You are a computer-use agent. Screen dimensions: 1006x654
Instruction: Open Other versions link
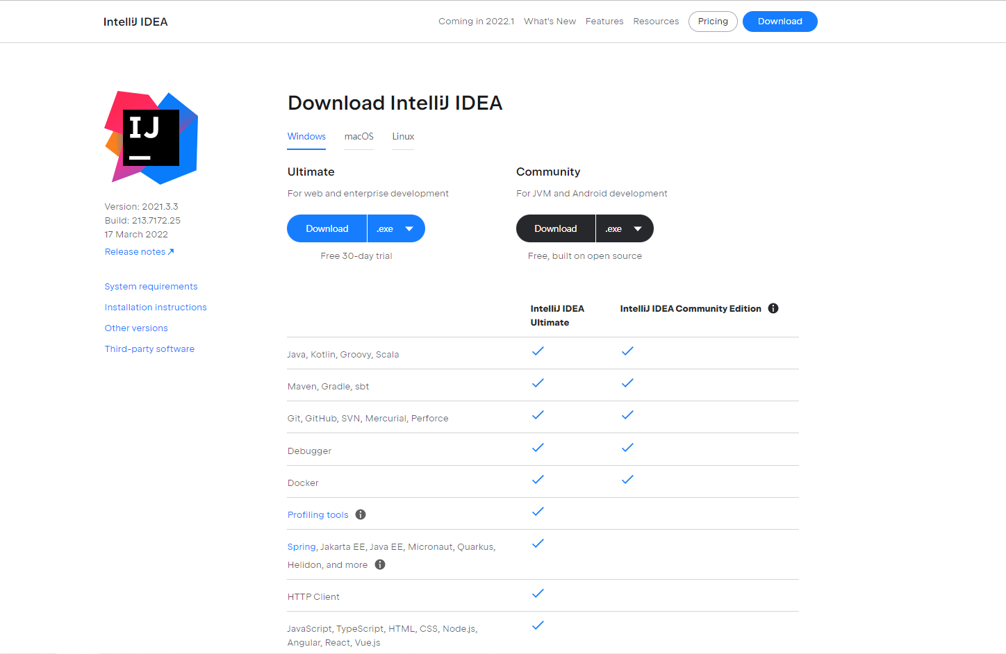point(136,328)
